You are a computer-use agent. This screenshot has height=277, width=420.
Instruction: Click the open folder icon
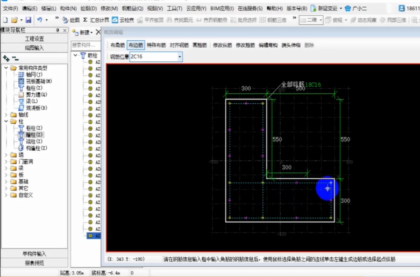14,20
